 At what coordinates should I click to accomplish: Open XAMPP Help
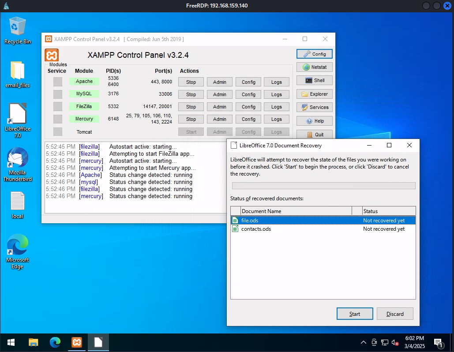tap(314, 121)
